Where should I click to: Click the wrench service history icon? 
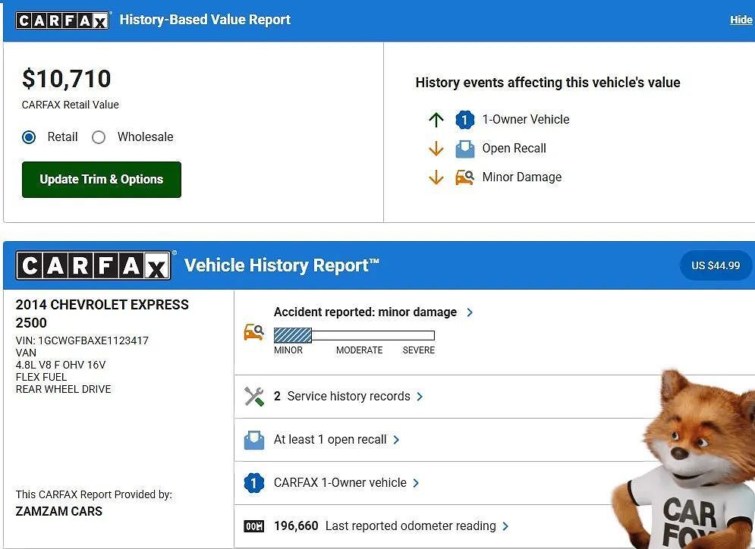tap(253, 397)
